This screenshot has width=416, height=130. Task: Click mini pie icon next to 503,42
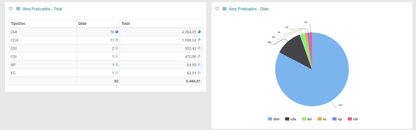tap(199, 48)
